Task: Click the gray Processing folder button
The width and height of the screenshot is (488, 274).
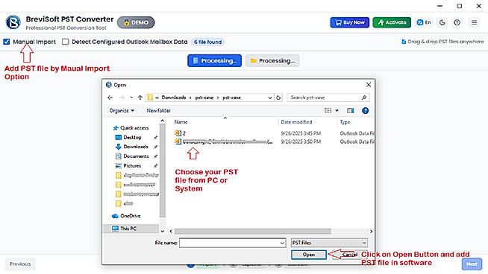Action: click(272, 60)
